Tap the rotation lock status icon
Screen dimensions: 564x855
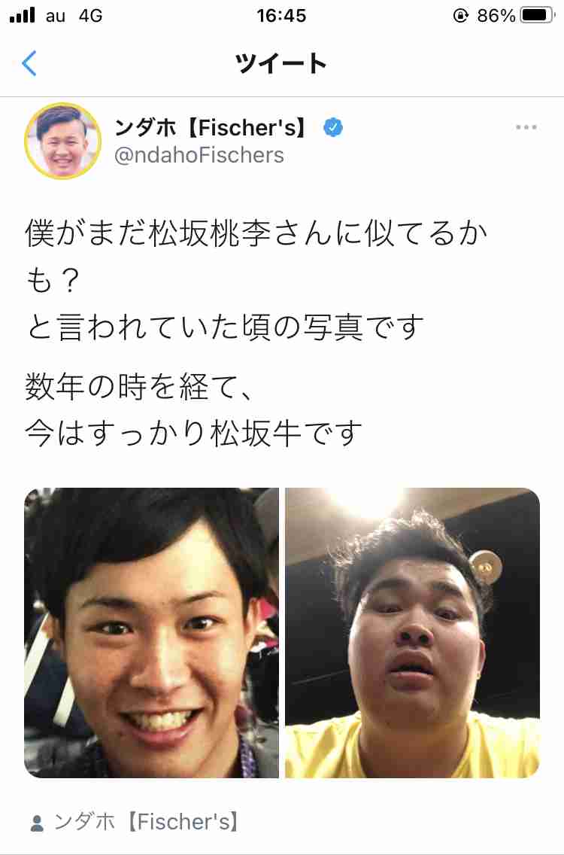coord(460,15)
